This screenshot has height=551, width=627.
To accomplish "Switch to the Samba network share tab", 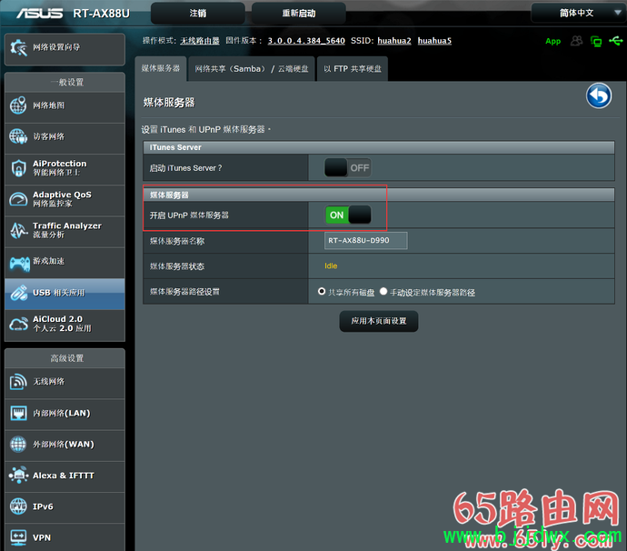I will 252,69.
